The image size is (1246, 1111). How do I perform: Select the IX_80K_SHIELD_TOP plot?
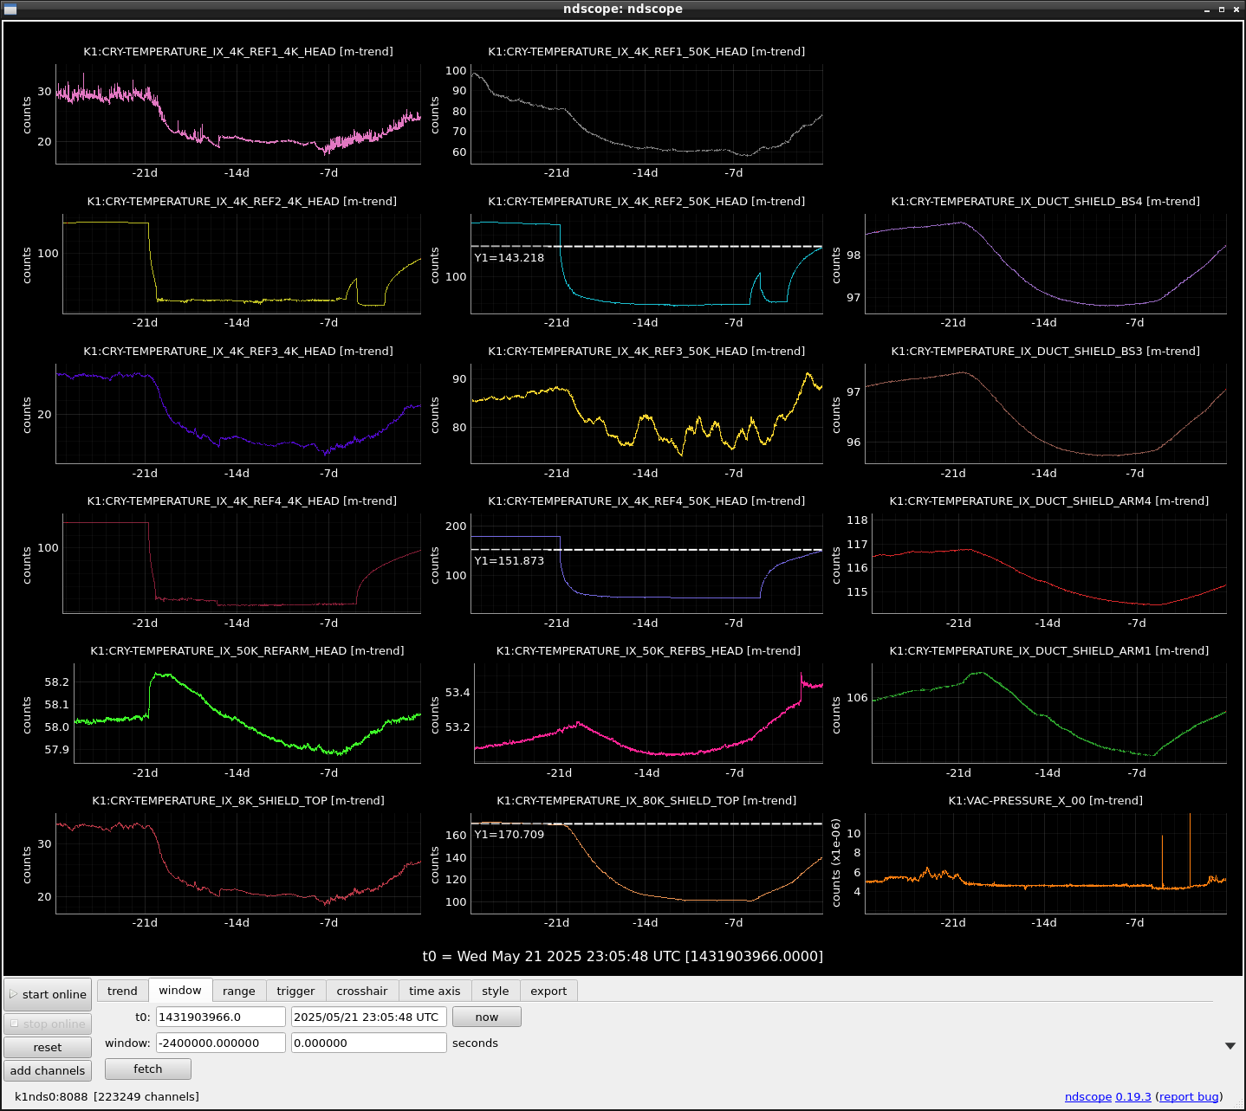646,862
